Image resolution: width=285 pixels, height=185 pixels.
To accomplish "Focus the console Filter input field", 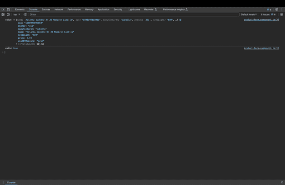I will [134, 14].
